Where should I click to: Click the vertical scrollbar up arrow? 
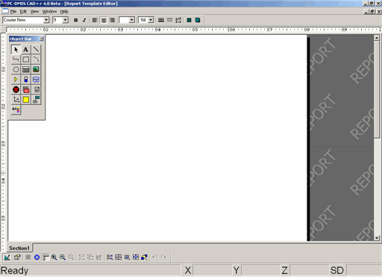point(377,38)
